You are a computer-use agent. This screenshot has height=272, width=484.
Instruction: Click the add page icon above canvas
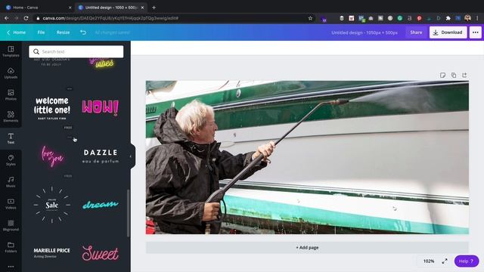(x=464, y=75)
